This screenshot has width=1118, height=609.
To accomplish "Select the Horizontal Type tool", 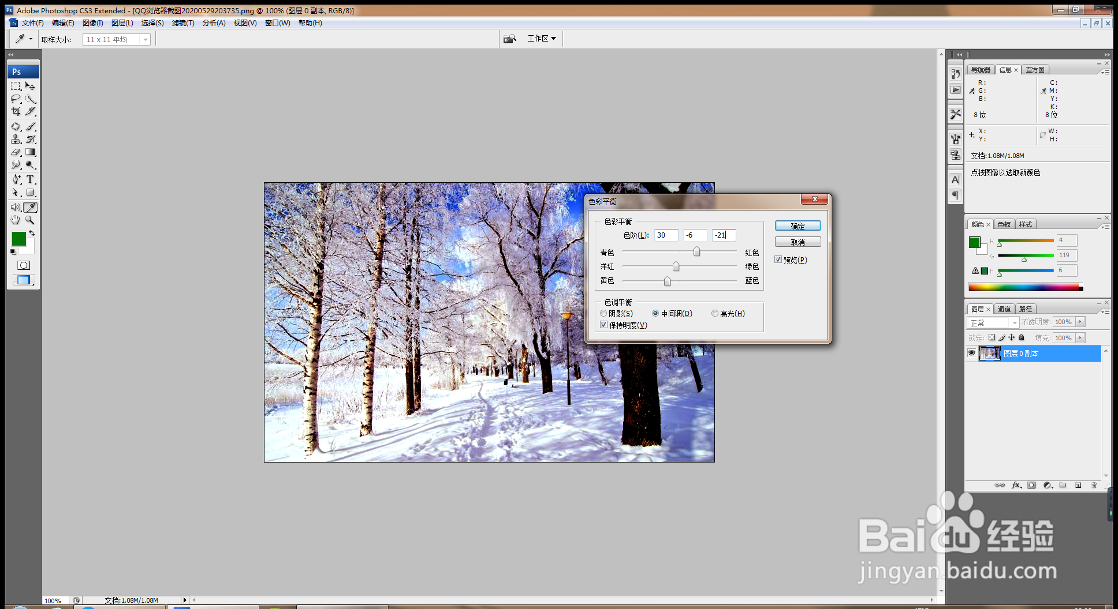I will [x=31, y=179].
